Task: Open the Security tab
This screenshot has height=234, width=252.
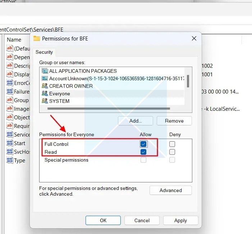Action: coord(44,52)
